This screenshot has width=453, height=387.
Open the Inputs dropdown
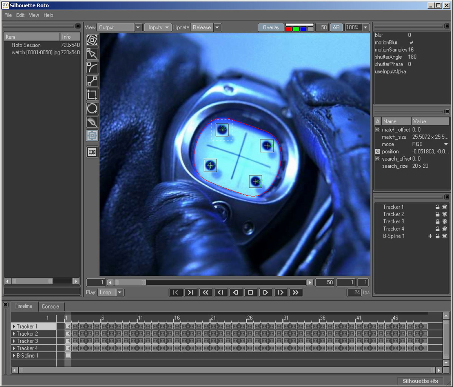(158, 28)
